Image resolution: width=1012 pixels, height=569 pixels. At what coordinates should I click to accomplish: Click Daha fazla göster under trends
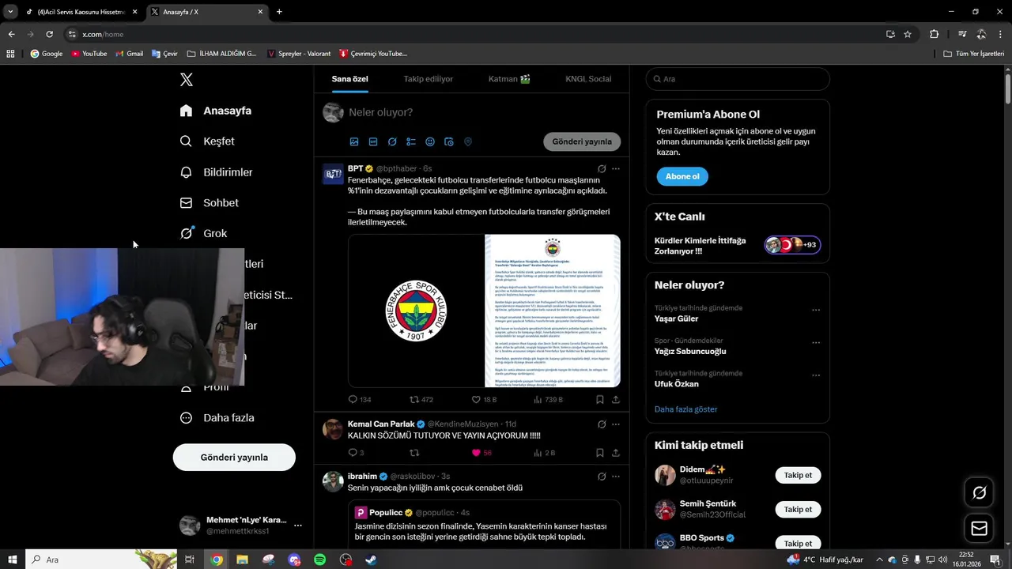686,409
